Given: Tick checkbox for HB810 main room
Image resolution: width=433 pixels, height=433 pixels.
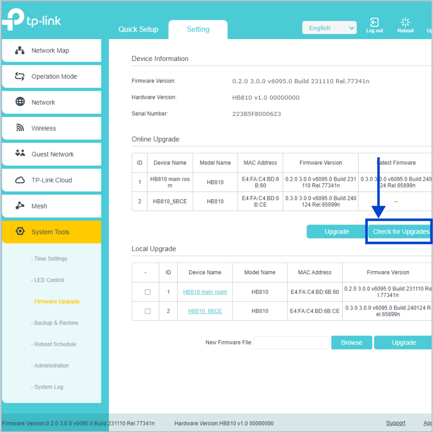Looking at the screenshot, I should pyautogui.click(x=148, y=292).
